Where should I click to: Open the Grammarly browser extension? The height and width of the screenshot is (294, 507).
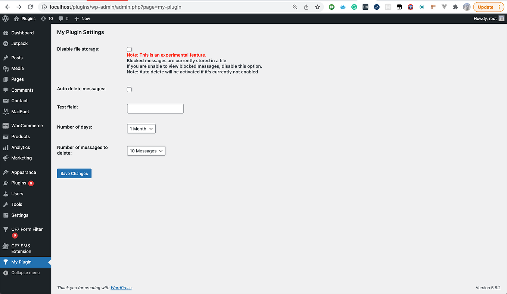(x=354, y=7)
